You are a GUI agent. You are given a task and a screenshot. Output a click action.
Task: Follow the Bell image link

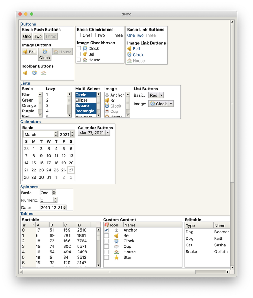(x=134, y=49)
